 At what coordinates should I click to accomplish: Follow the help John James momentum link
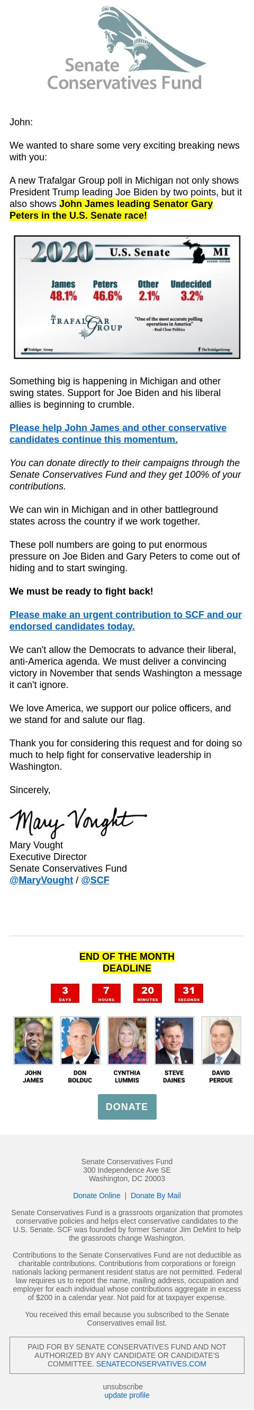[x=117, y=434]
